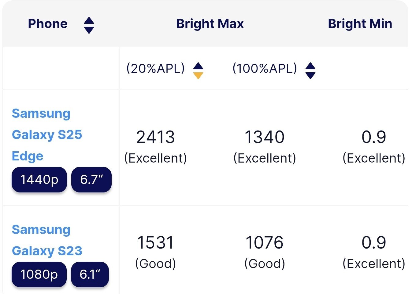The image size is (412, 294).
Task: Sort by 100%APL using its arrows
Action: (310, 71)
